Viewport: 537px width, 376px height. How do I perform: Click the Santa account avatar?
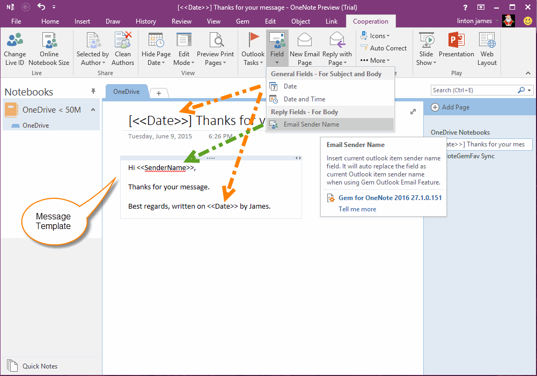509,21
